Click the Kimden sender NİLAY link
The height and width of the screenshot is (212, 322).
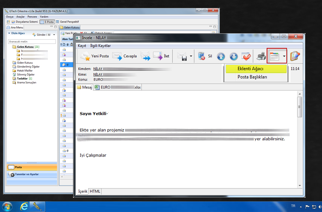coord(98,69)
